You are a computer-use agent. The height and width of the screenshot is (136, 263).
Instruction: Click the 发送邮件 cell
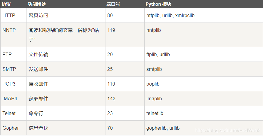66,69
